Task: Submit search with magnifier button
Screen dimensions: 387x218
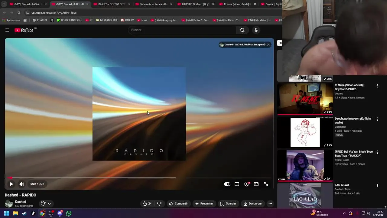Action: point(242,30)
